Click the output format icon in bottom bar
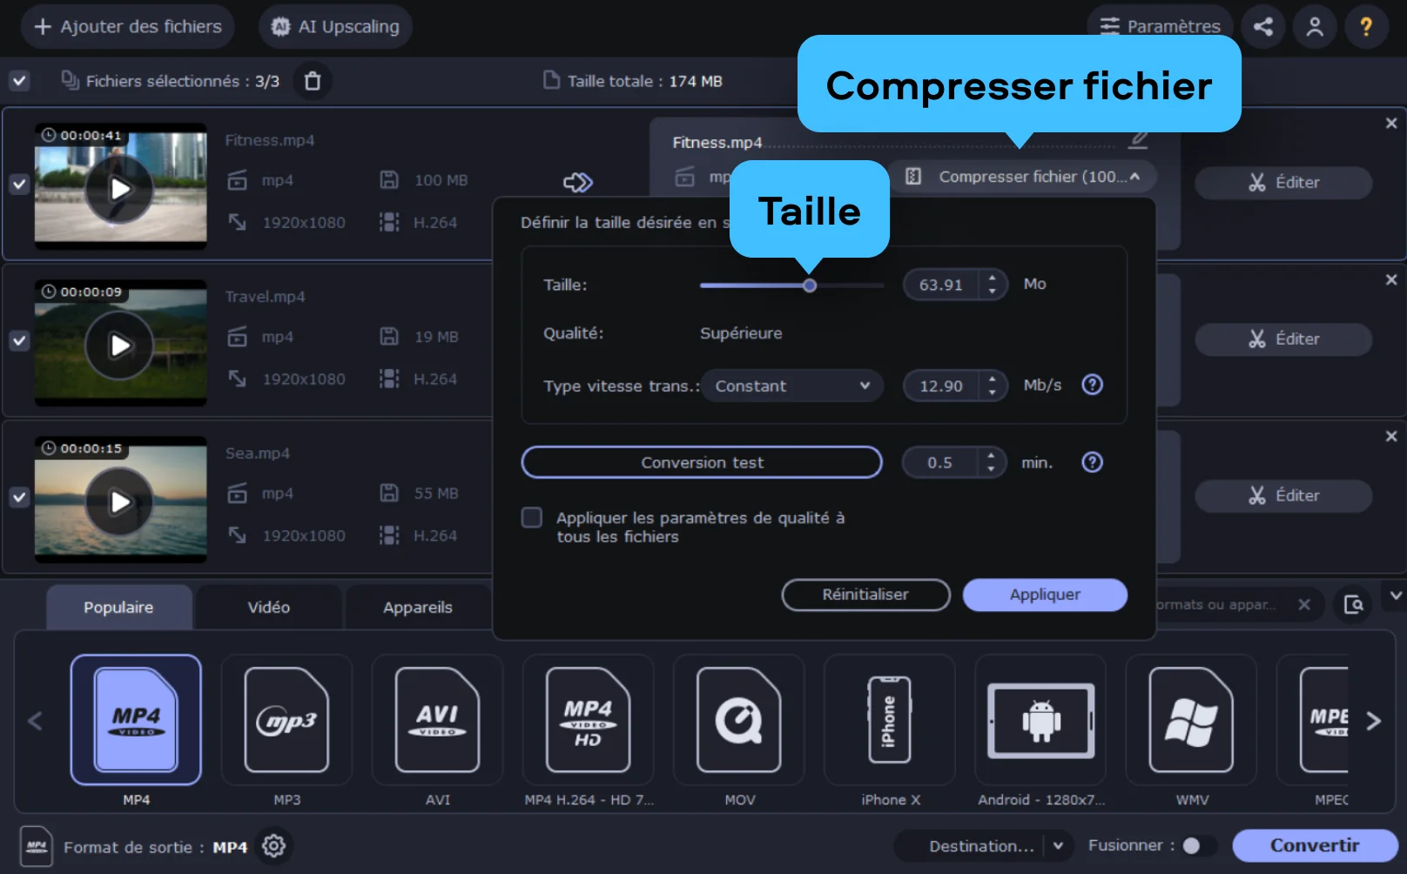The width and height of the screenshot is (1407, 874). (36, 846)
